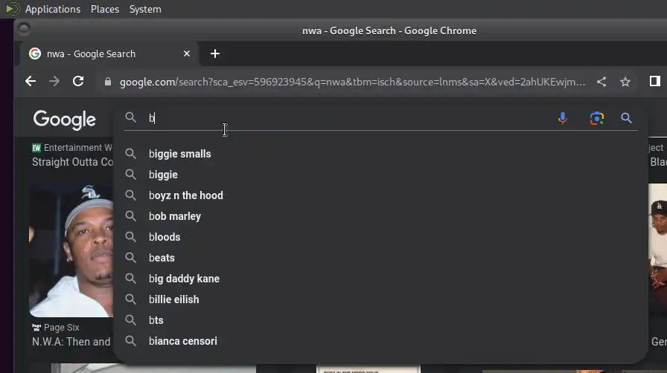
Task: Open the Applications menu
Action: (x=53, y=9)
